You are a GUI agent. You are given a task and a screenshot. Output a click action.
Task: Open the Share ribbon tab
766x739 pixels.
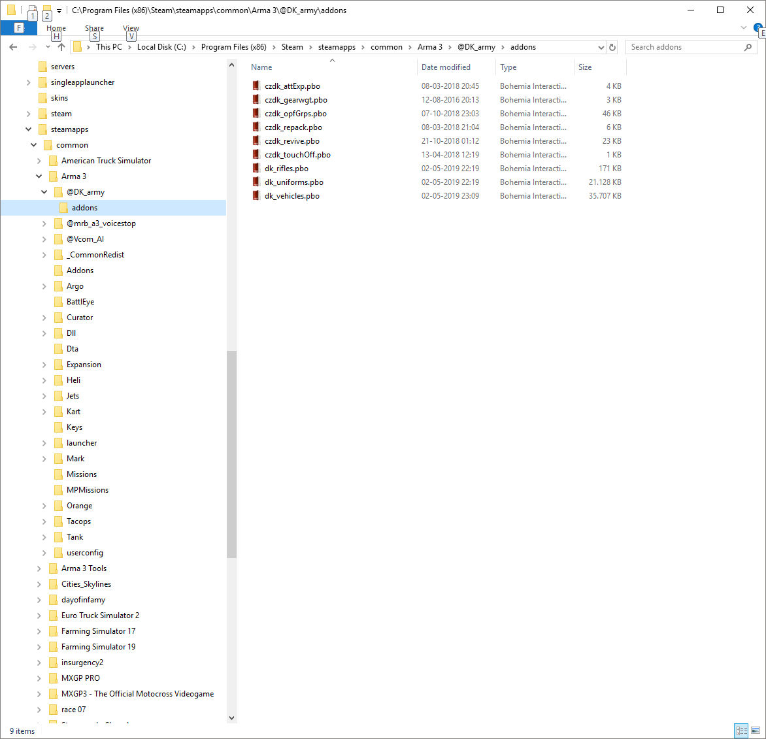pyautogui.click(x=94, y=28)
